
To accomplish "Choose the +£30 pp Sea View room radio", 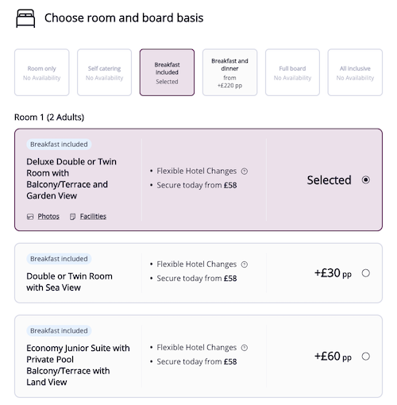I will coord(366,273).
